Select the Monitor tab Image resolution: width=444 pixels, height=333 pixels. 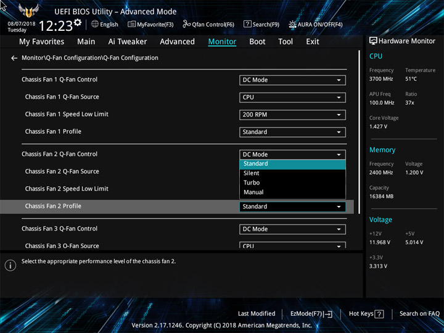(x=222, y=42)
